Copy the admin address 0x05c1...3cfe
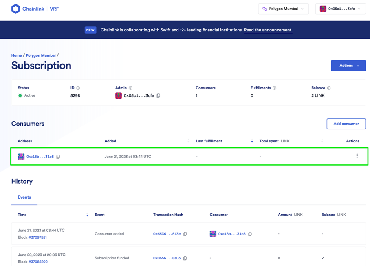The image size is (370, 266). (159, 95)
